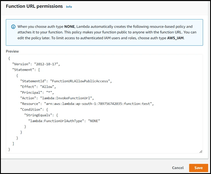Click the "Principal": "*" line
The image size is (211, 174).
pos(37,92)
